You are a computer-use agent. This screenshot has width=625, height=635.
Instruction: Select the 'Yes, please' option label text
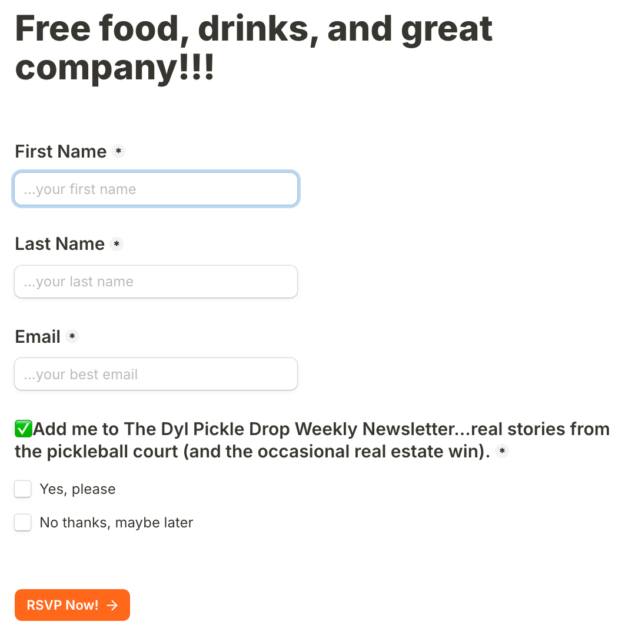78,489
